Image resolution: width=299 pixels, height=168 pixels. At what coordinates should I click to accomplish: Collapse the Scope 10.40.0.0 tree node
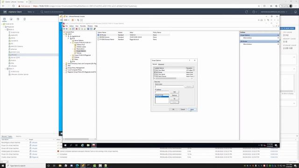click(71, 42)
